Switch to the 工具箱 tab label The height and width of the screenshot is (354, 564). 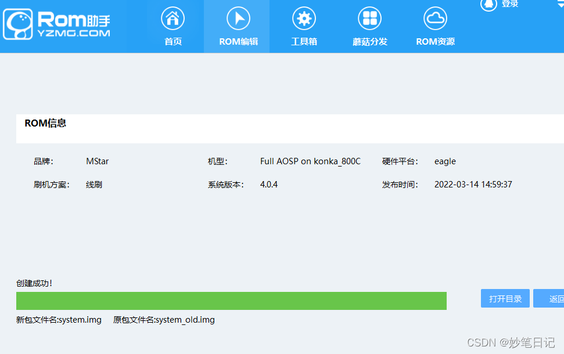(304, 42)
